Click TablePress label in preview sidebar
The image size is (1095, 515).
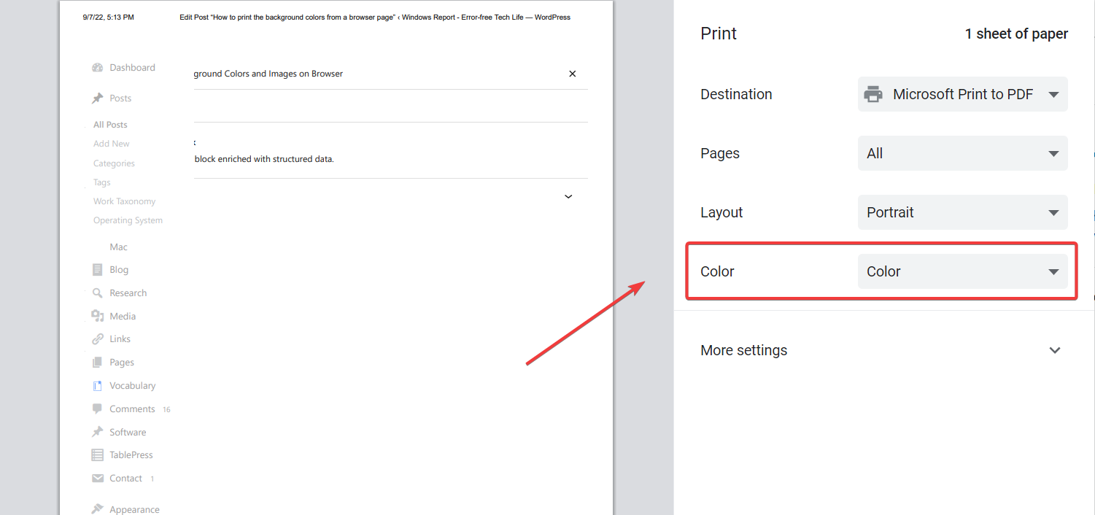pyautogui.click(x=131, y=455)
